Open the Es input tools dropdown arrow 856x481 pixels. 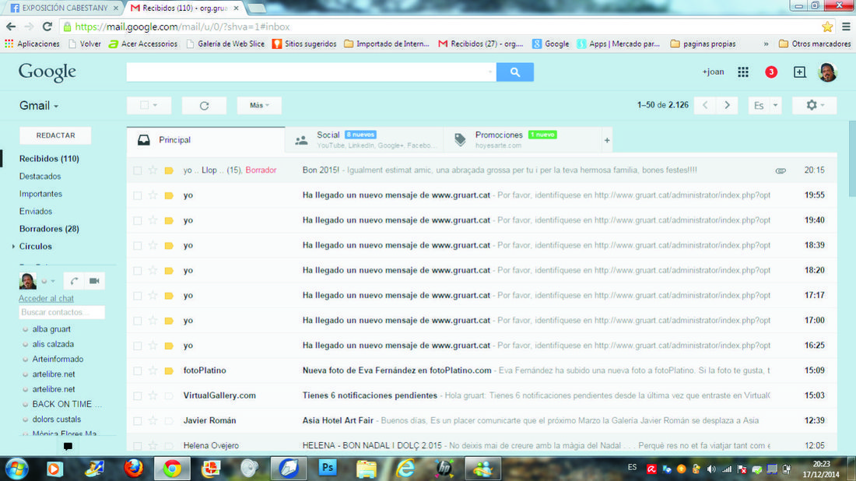pyautogui.click(x=775, y=105)
